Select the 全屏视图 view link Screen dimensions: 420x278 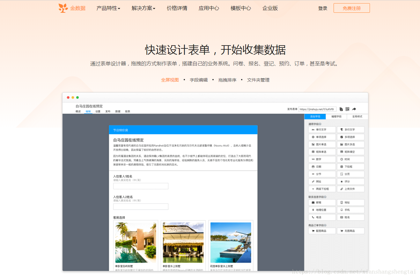click(x=170, y=80)
